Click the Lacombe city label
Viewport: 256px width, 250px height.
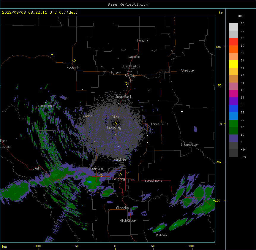(134, 57)
